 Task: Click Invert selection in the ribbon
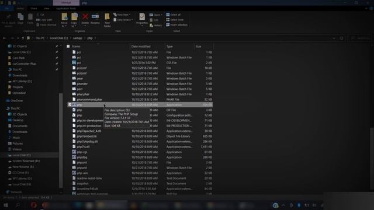click(x=176, y=24)
